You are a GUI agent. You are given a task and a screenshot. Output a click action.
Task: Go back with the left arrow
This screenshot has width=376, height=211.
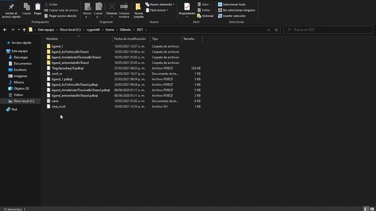5,30
